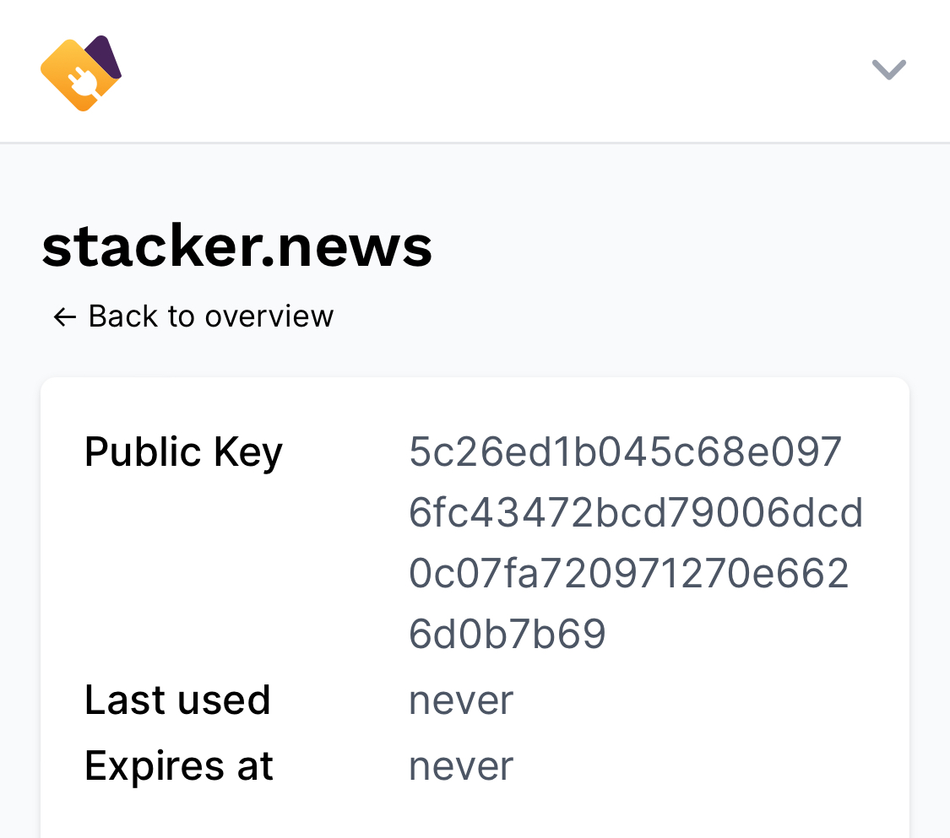Click key line starting with 6fc43472
This screenshot has height=838, width=950.
click(636, 513)
